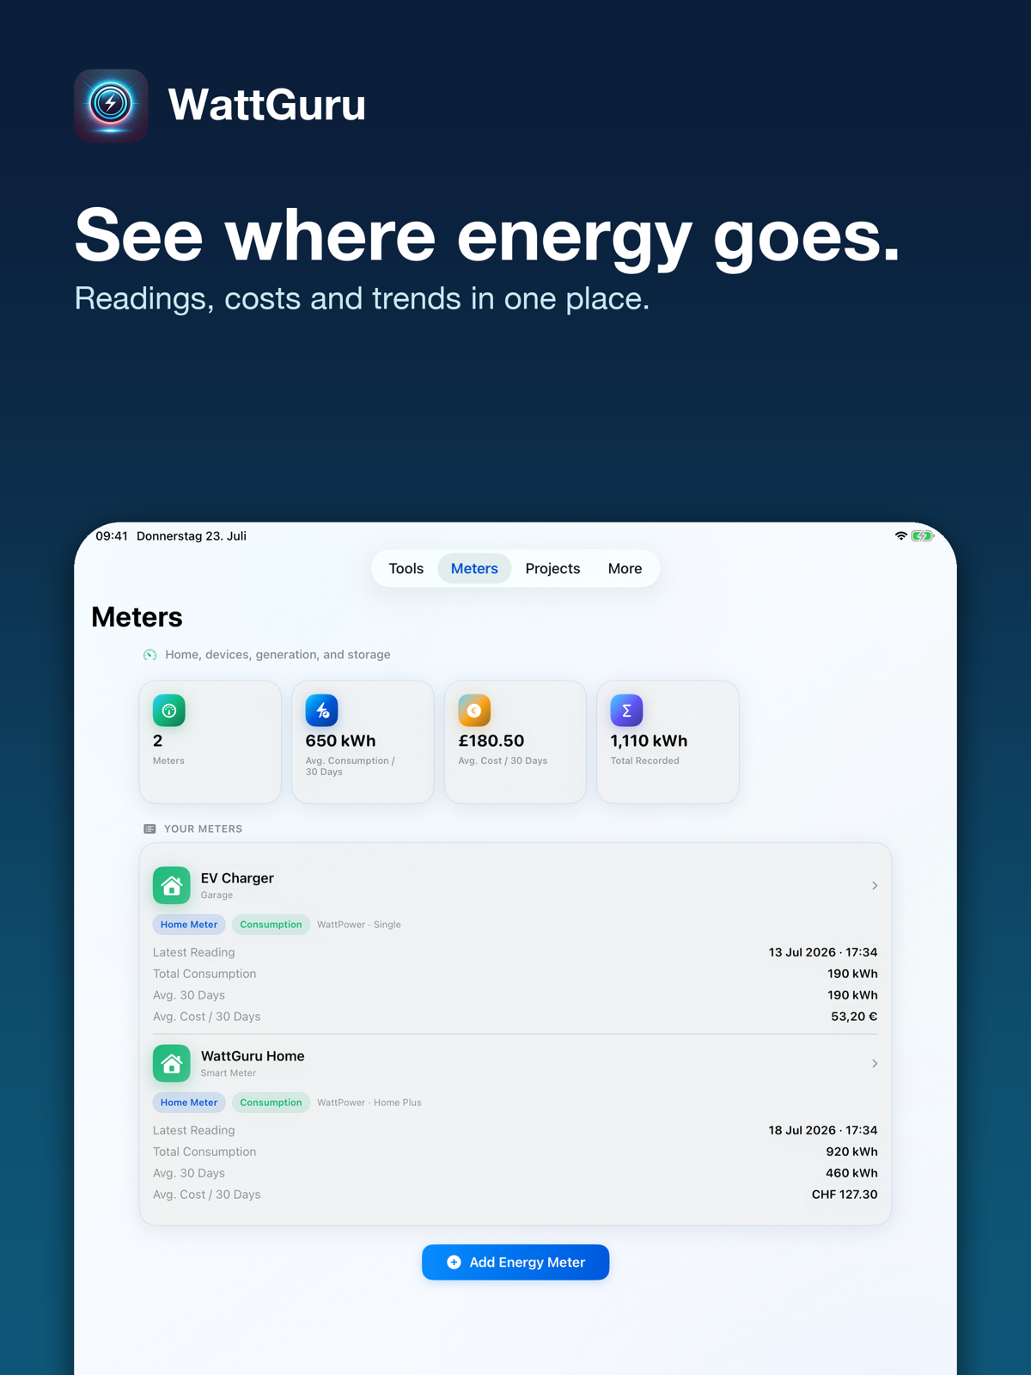Viewport: 1031px width, 1375px height.
Task: Open the £180.50 Avg. Cost card
Action: 515,742
